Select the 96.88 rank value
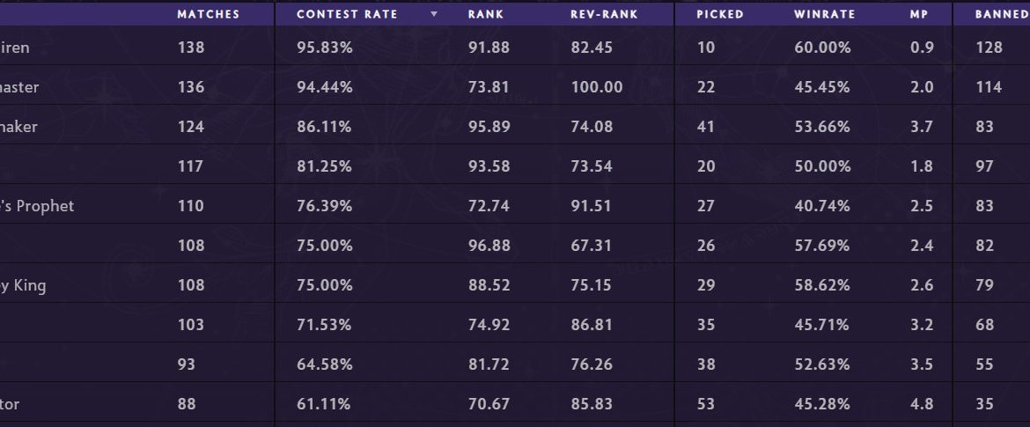This screenshot has width=1030, height=427. (x=488, y=246)
